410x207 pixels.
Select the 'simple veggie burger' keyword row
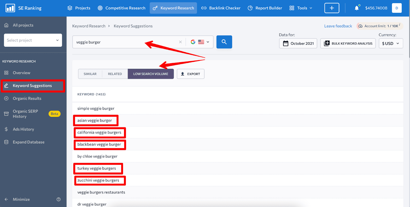coord(238,108)
